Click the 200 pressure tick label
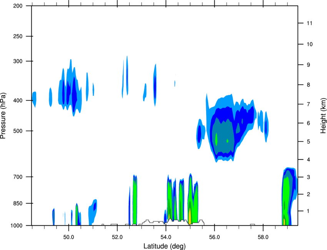Screen dimensions: 327x250 point(18,6)
